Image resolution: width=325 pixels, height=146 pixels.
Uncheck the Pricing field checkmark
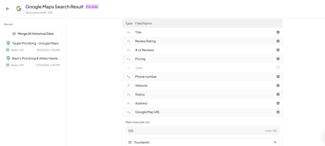click(x=278, y=59)
